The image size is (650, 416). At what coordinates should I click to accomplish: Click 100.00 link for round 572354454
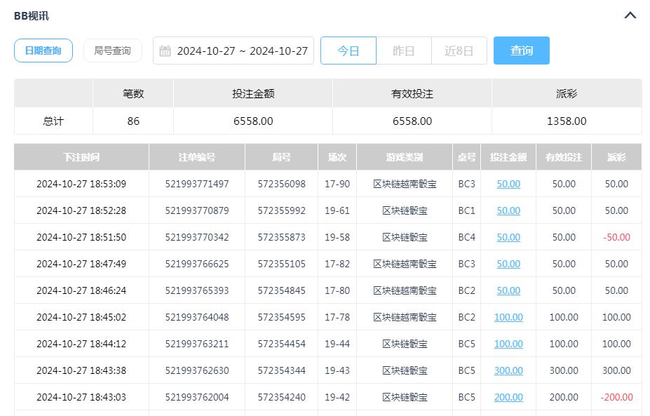tap(508, 344)
